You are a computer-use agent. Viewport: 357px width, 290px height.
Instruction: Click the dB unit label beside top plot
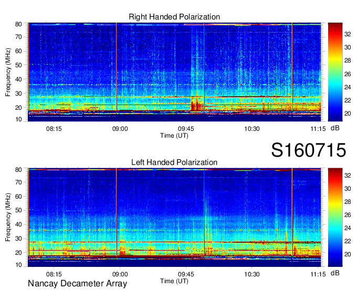click(335, 128)
